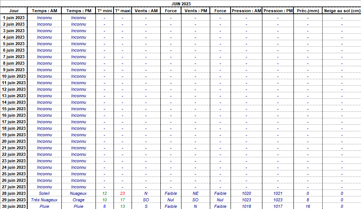Select the Temps : AM header cell
The image size is (361, 209).
(45, 11)
